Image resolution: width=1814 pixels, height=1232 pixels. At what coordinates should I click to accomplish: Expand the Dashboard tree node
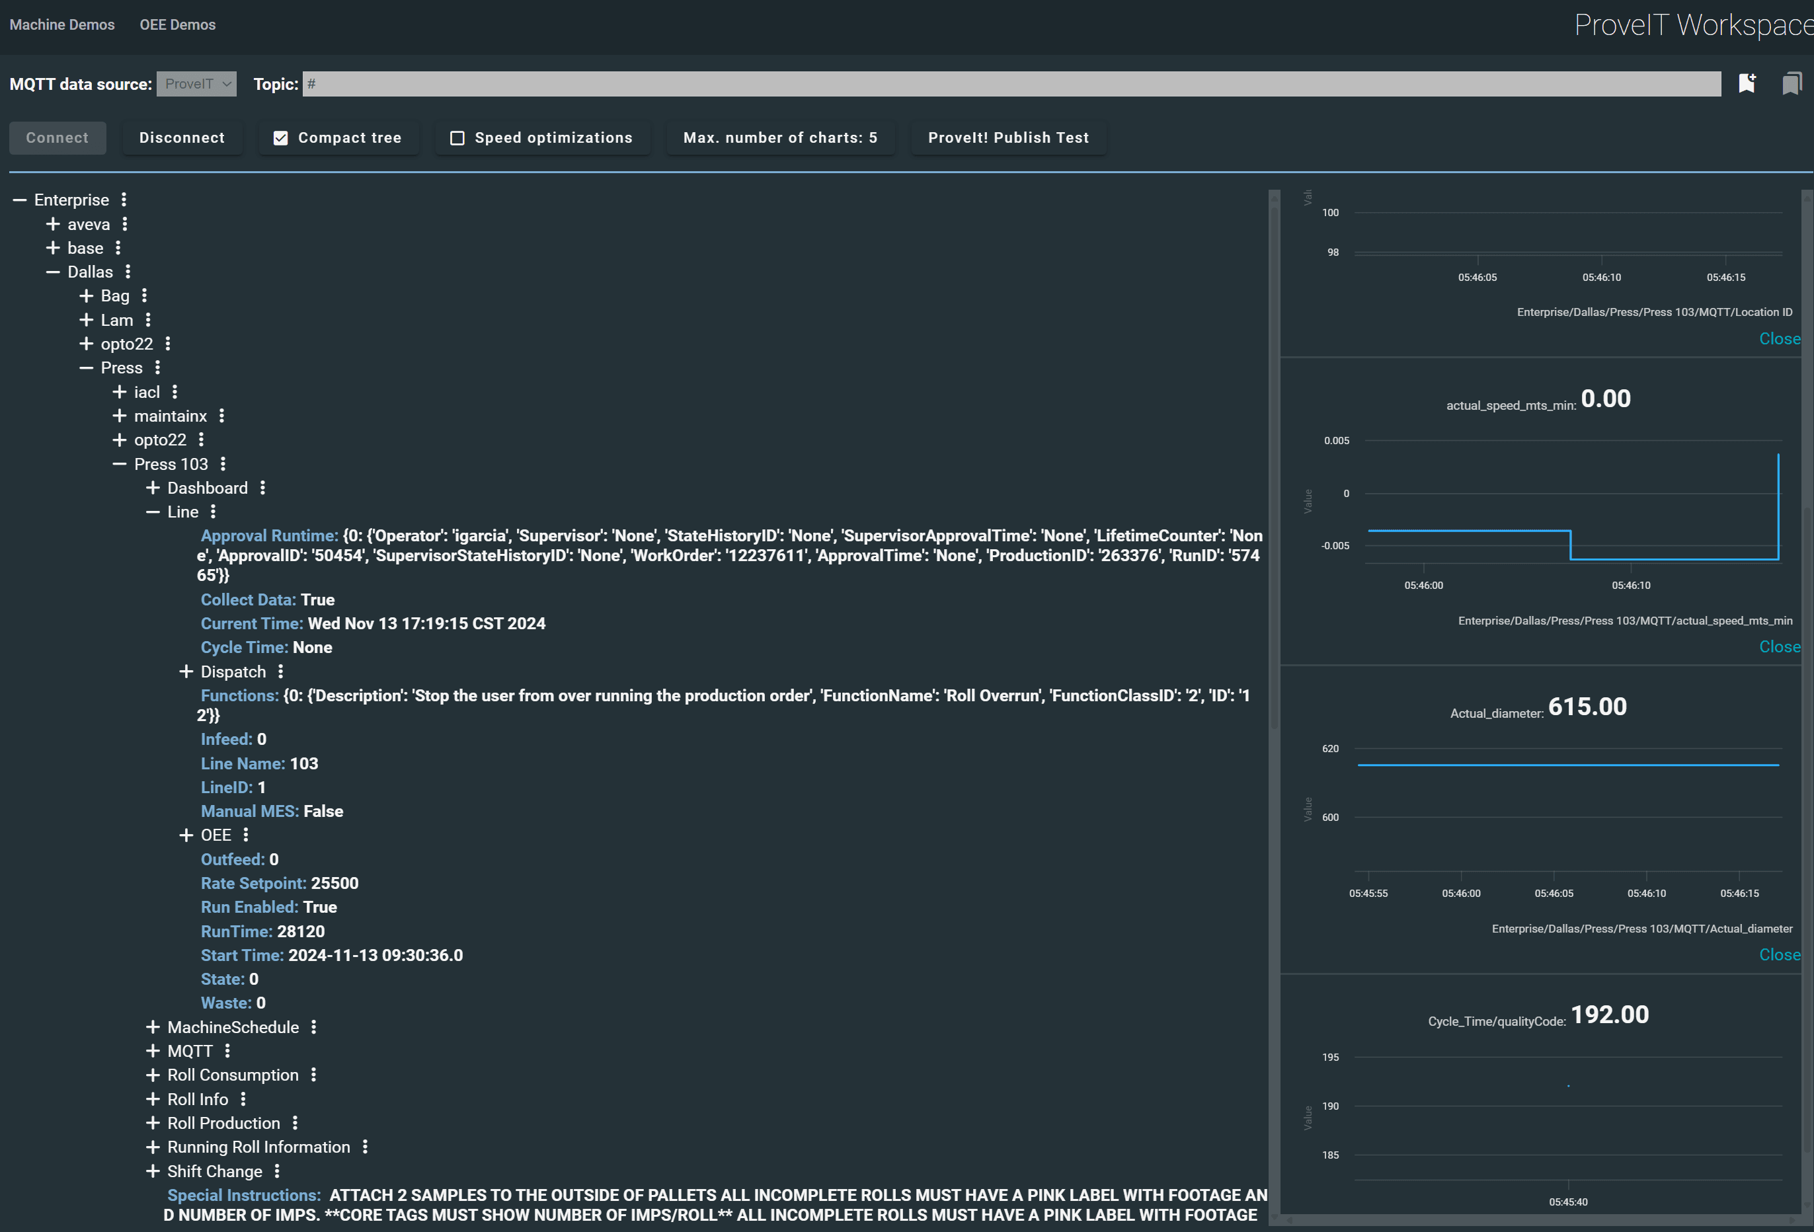click(153, 488)
